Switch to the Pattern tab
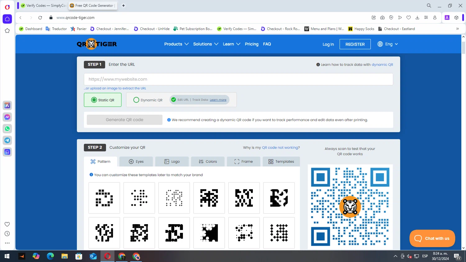The image size is (466, 262). 100,161
